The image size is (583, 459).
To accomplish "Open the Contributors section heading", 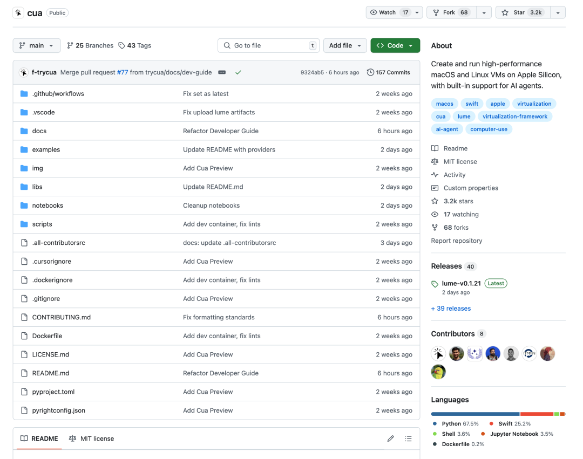I will pos(452,334).
